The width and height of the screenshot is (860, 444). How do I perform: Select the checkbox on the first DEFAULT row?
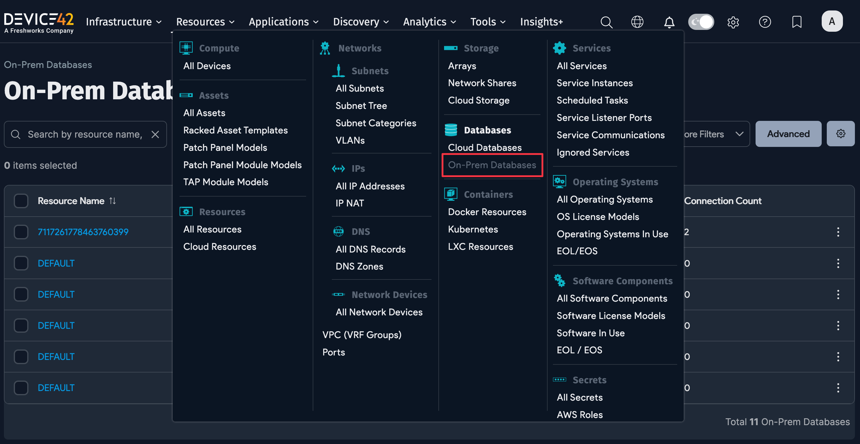[x=21, y=263]
